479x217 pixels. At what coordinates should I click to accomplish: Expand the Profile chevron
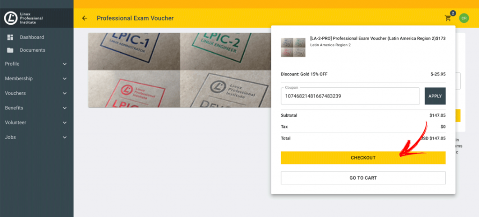point(65,64)
